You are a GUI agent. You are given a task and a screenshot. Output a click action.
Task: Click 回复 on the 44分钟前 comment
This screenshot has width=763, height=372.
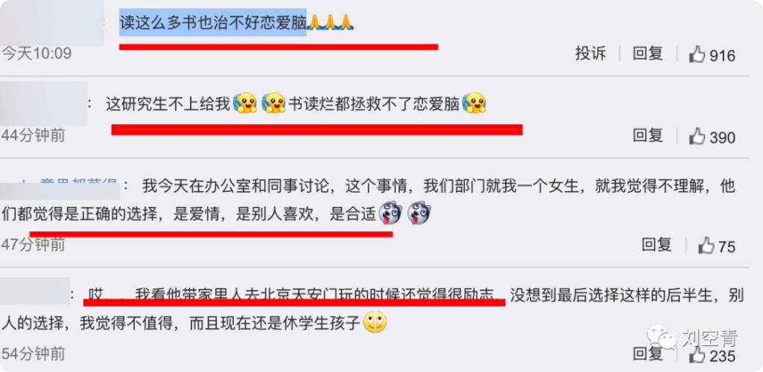(x=648, y=135)
